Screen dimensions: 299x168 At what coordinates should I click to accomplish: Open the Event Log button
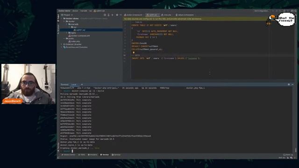click(x=288, y=154)
